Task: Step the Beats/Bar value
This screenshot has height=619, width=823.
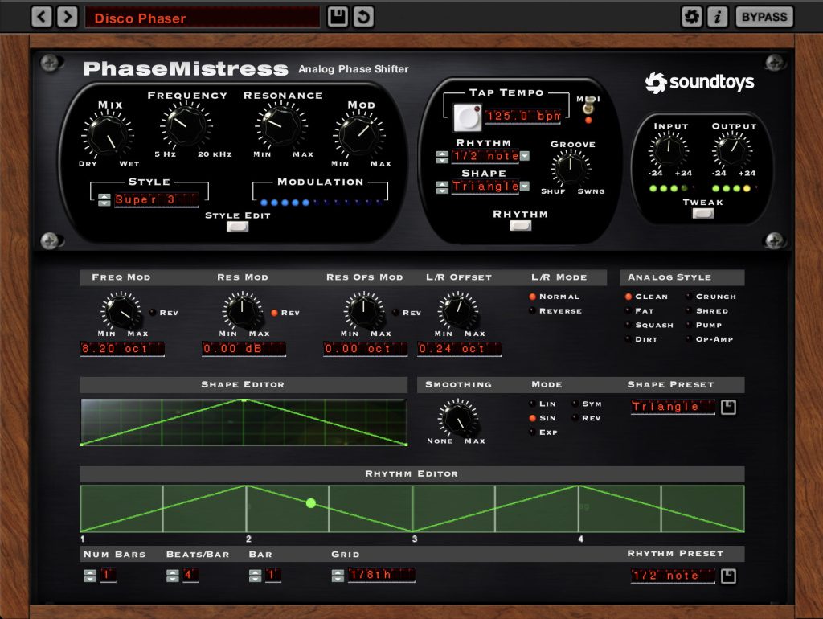Action: [173, 576]
